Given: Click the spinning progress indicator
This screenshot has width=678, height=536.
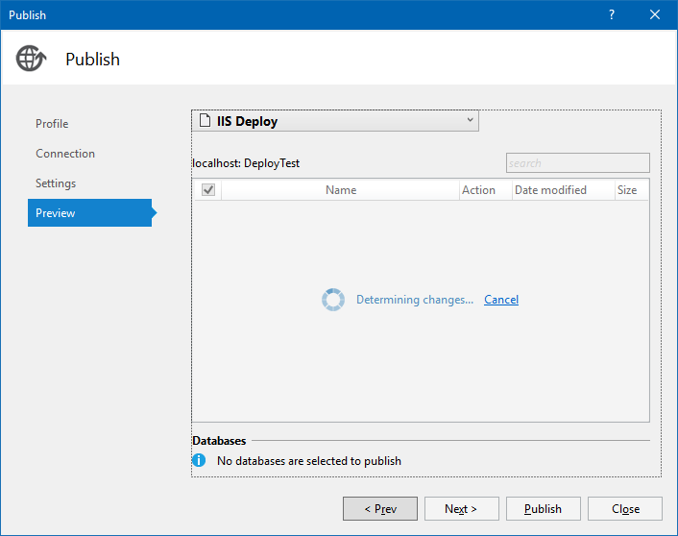Looking at the screenshot, I should coord(332,300).
